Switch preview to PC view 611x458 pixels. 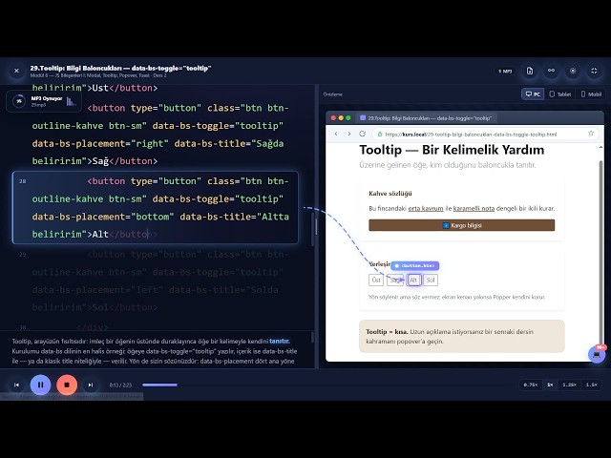click(533, 94)
